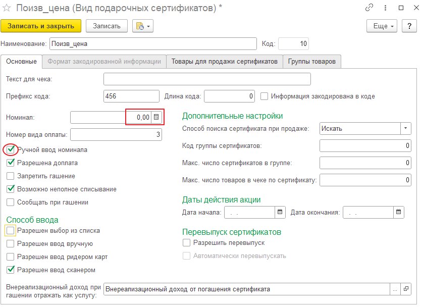Open the Группы товаров tab

[x=312, y=62]
